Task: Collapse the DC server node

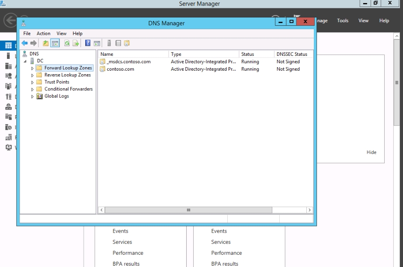Action: [x=25, y=61]
